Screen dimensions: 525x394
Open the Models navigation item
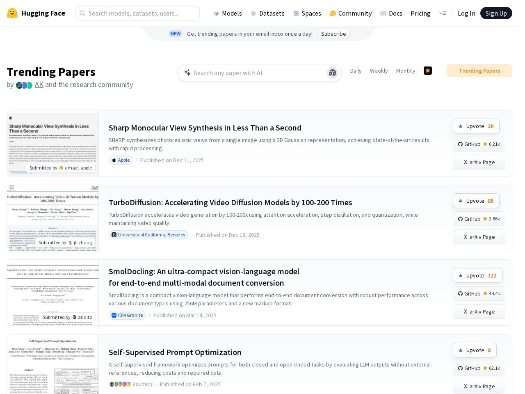click(x=228, y=13)
